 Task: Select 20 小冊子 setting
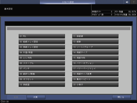click(x=95, y=85)
